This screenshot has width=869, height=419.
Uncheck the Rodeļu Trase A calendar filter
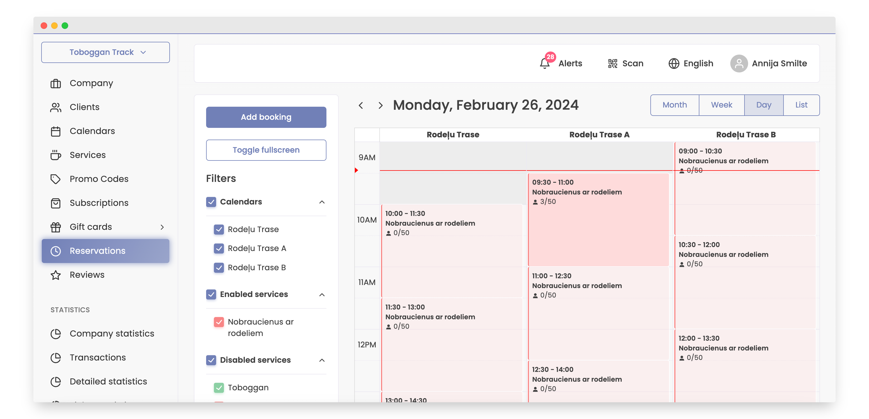[219, 248]
